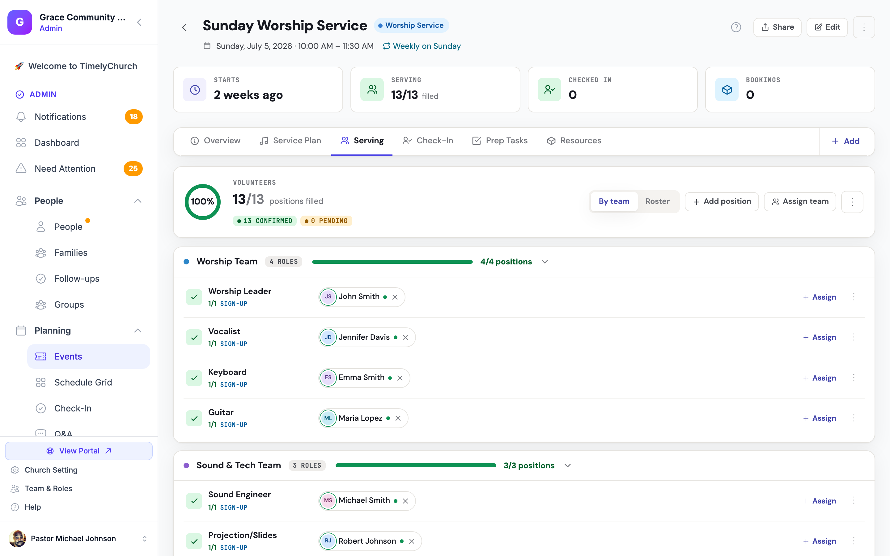Open the Keyboard row options menu

pos(854,378)
